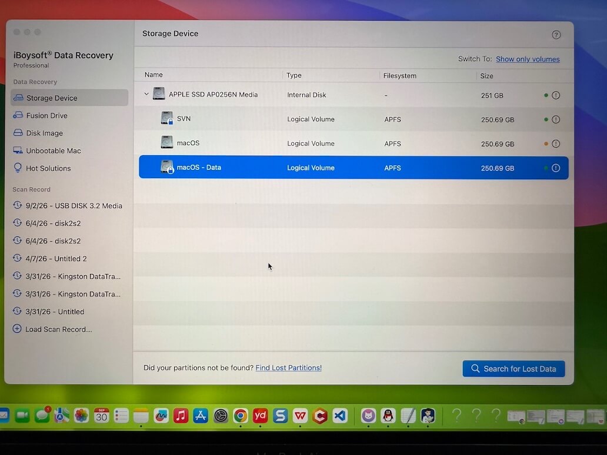This screenshot has width=607, height=455.
Task: Select the macOS - Data volume row
Action: click(353, 168)
